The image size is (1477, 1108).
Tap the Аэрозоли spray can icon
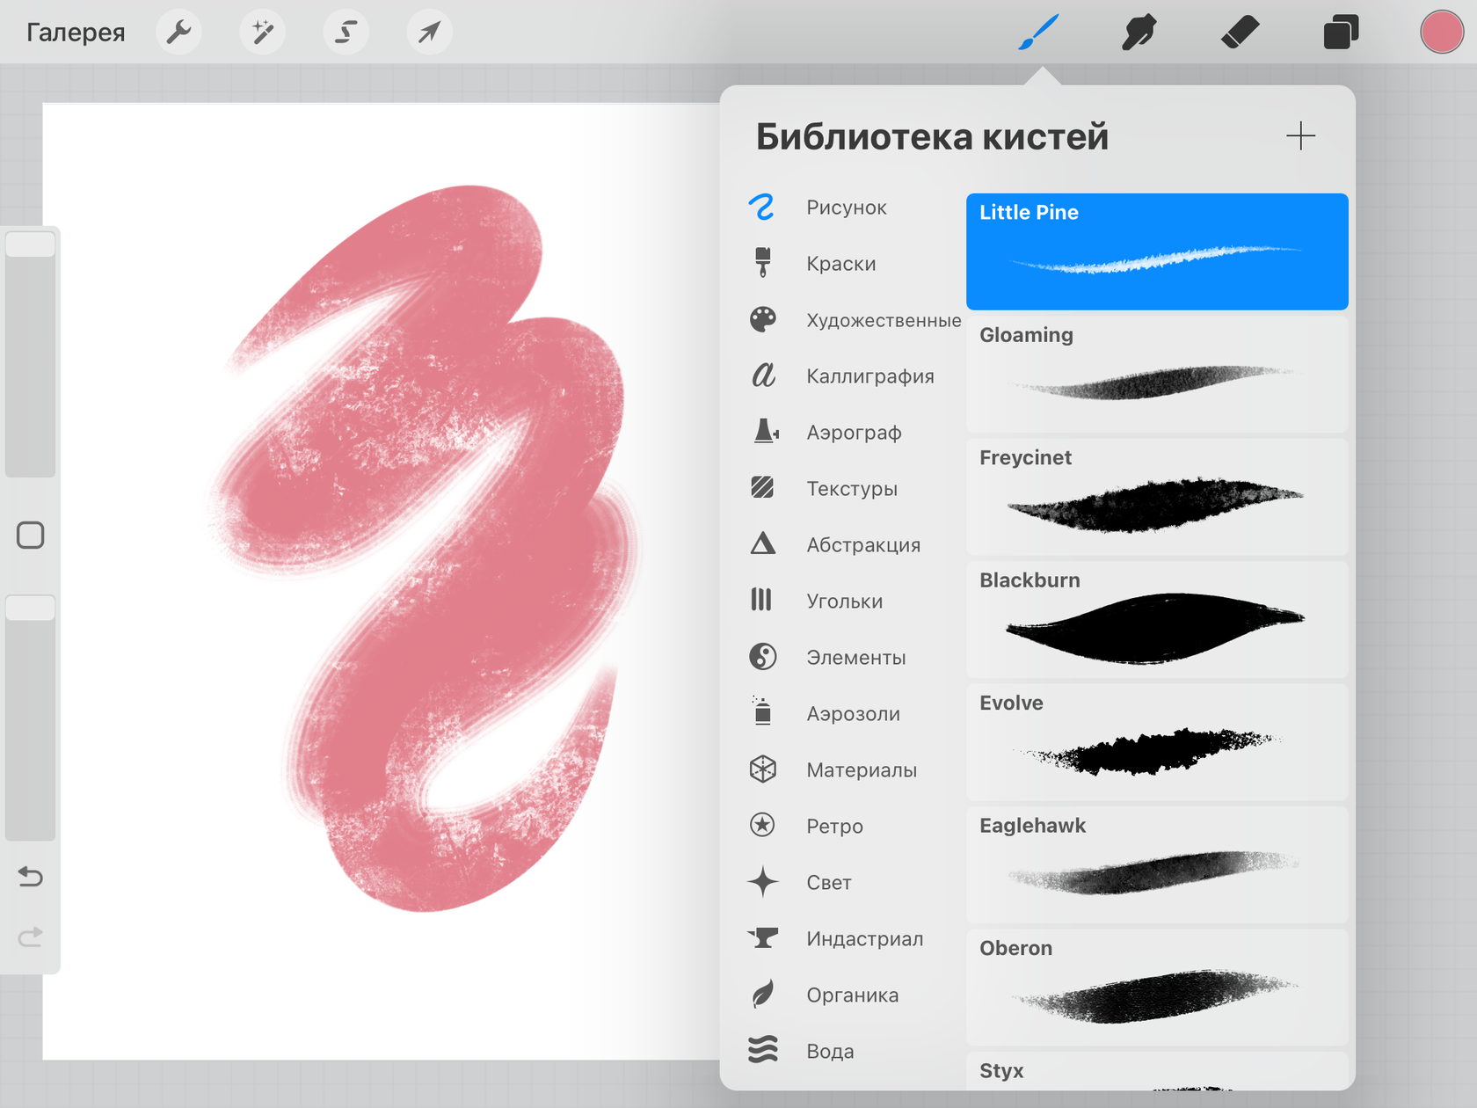coord(762,711)
